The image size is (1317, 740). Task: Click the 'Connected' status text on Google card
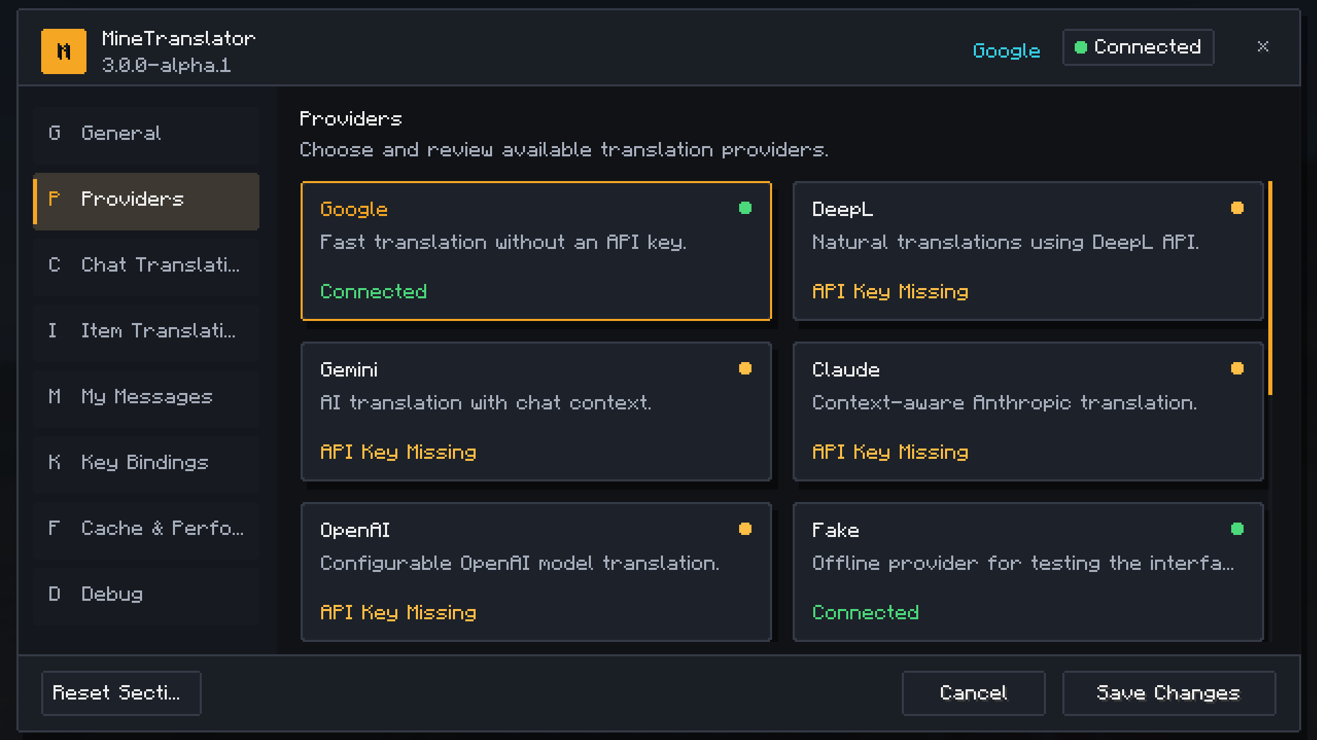pos(373,291)
